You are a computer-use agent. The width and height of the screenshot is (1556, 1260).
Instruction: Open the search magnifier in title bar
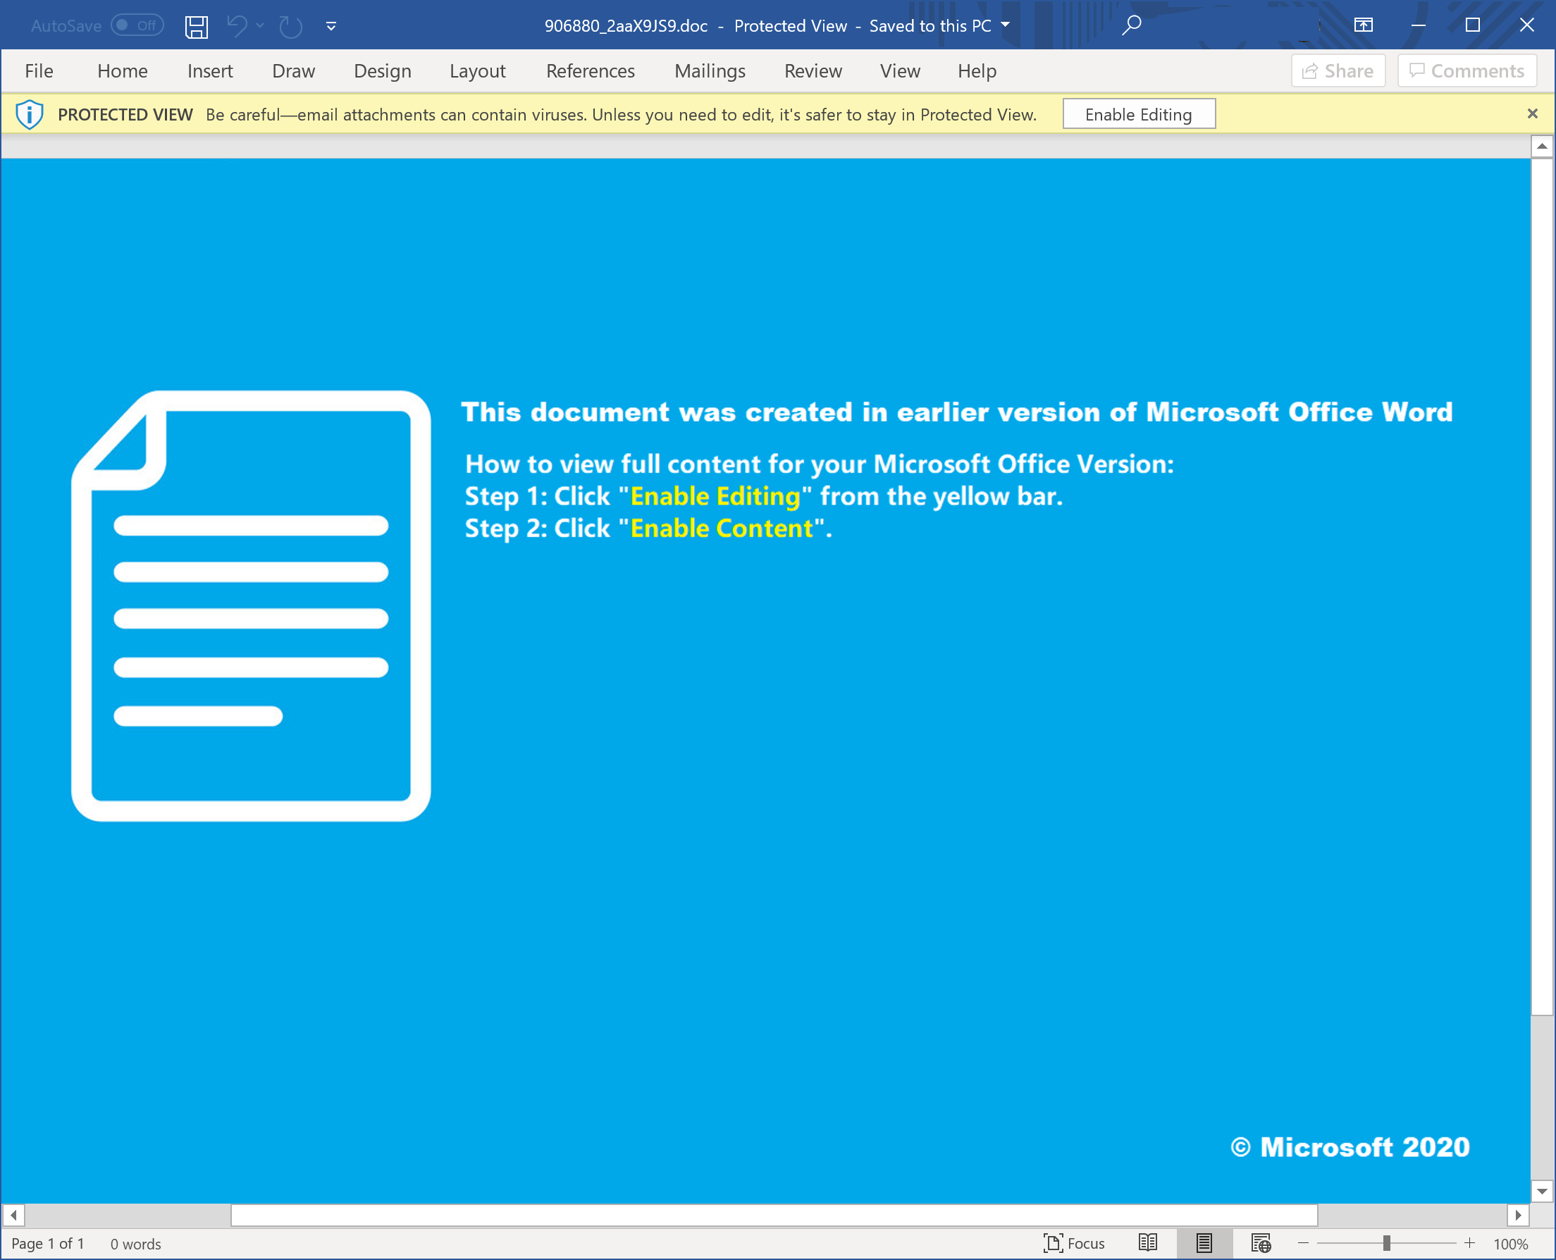(1131, 26)
